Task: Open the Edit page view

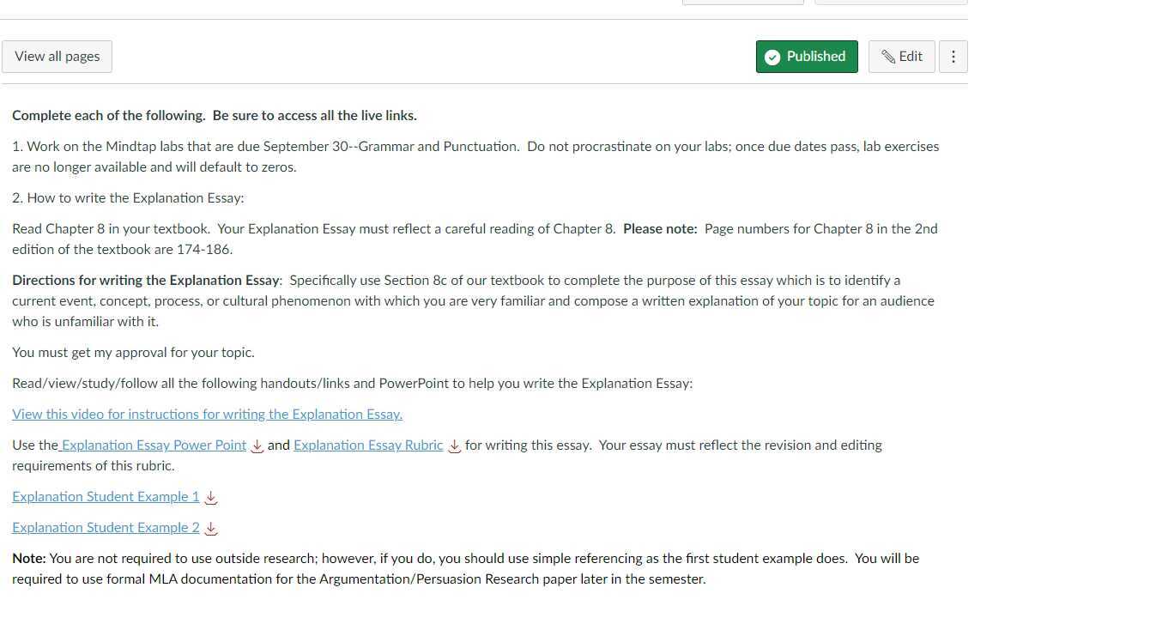Action: [902, 56]
